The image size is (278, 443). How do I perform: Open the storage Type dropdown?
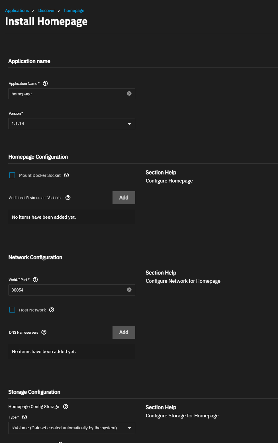(x=72, y=428)
